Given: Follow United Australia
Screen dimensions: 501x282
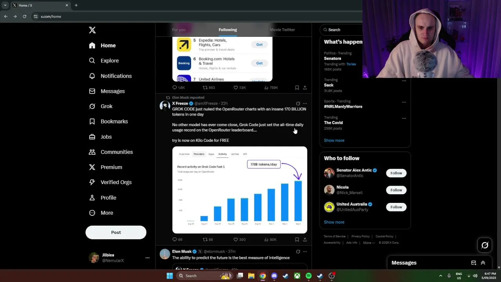Looking at the screenshot, I should 396,207.
